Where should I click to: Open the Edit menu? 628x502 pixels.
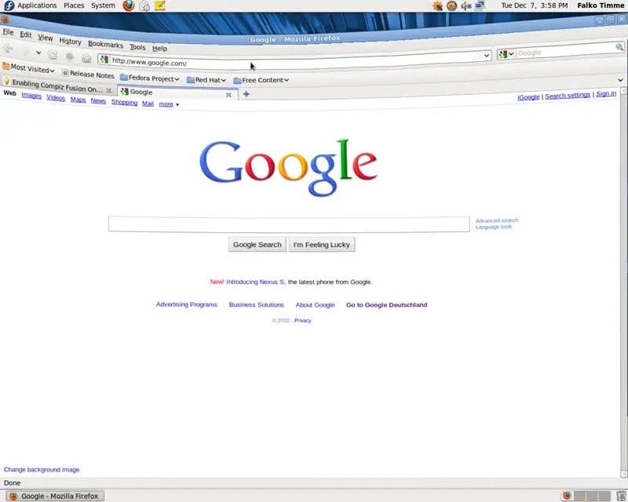(26, 35)
